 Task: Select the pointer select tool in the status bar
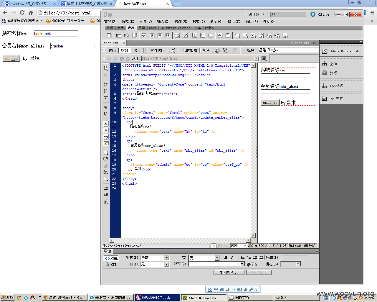pos(214,245)
